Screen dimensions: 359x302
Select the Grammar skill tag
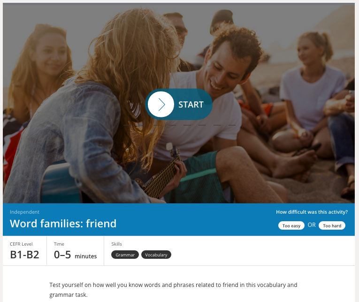(125, 255)
